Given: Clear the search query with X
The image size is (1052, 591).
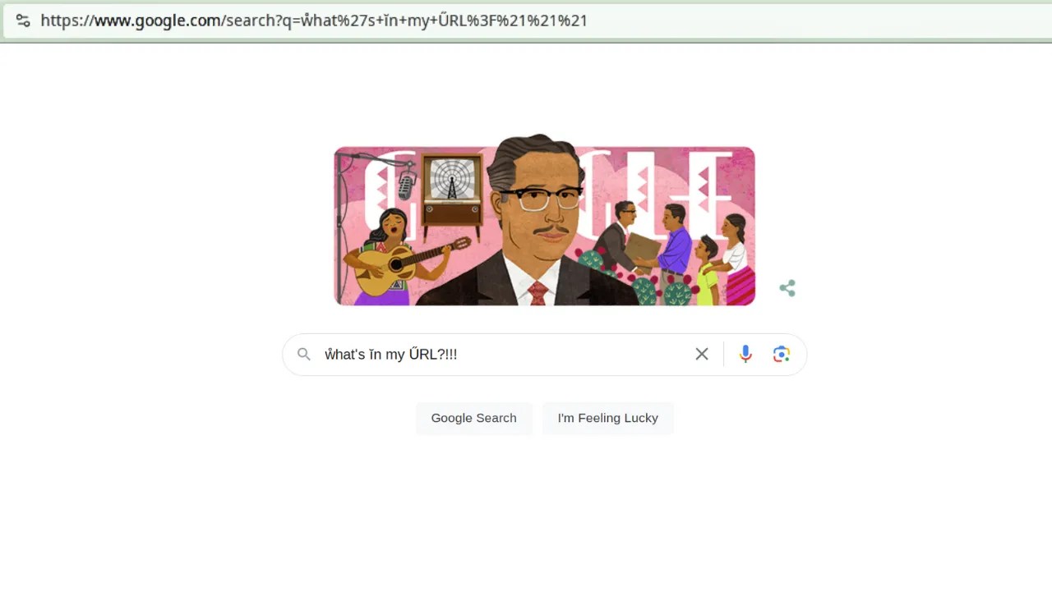Looking at the screenshot, I should (x=702, y=354).
